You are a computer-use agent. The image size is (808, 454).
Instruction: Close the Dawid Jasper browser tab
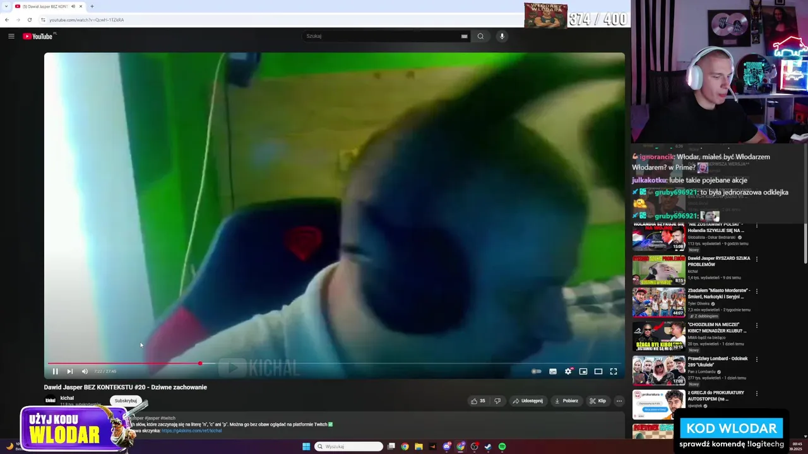click(x=81, y=6)
